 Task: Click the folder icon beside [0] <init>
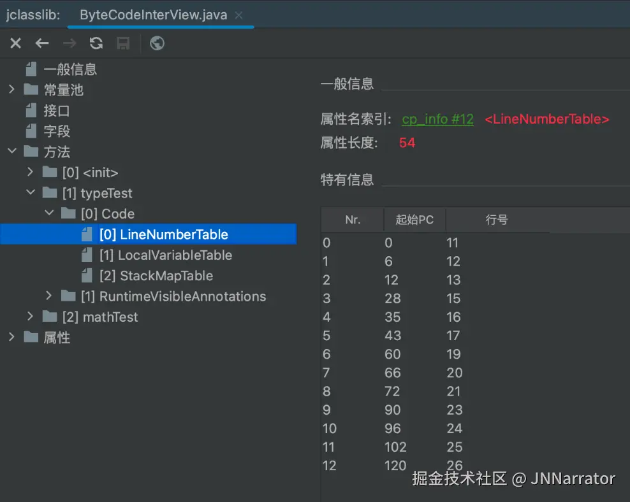coord(50,172)
